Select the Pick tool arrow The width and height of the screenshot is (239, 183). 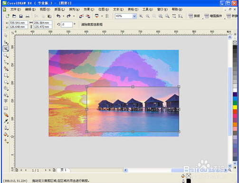point(6,36)
